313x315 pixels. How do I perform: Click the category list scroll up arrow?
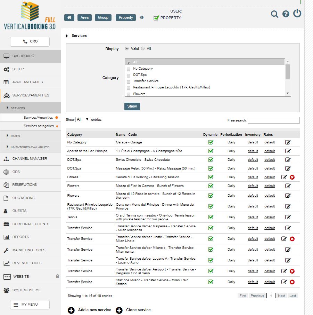(x=288, y=62)
